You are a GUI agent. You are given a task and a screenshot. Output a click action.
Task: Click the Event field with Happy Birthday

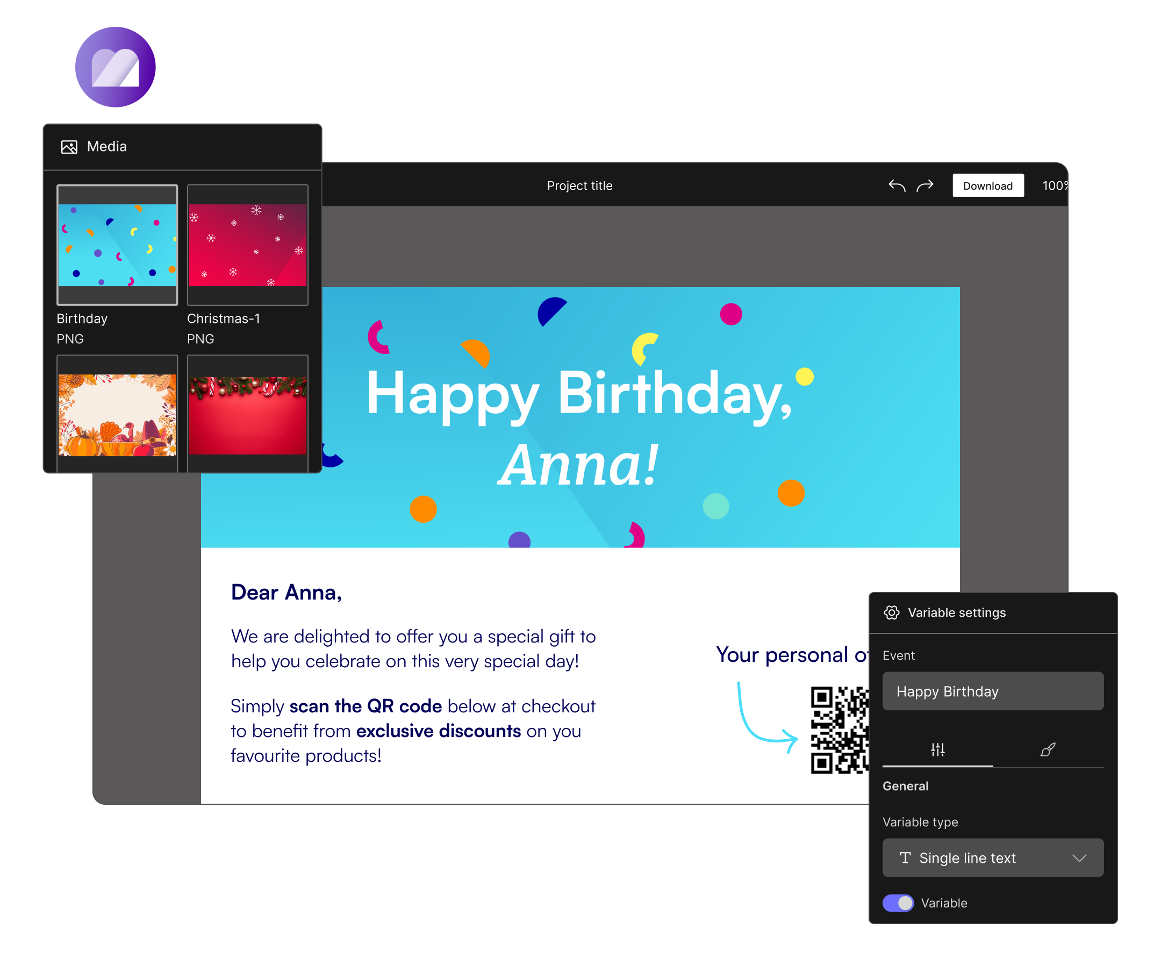point(992,691)
